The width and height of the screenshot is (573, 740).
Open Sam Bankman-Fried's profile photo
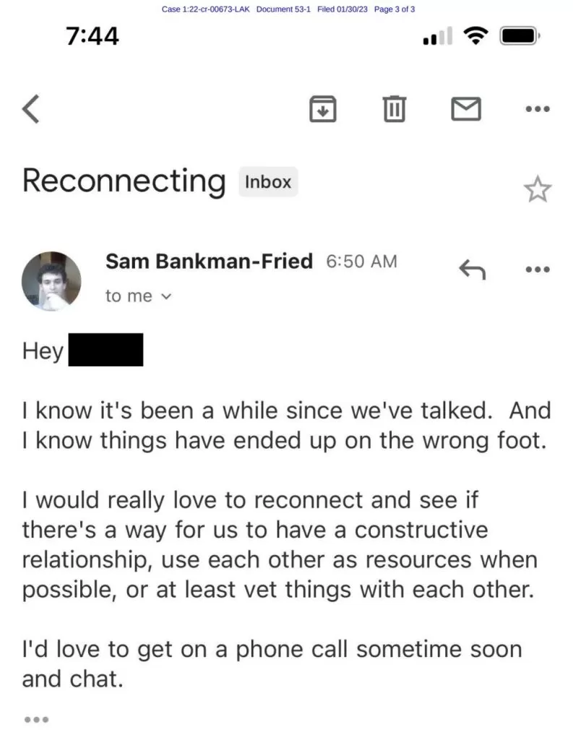[x=51, y=281]
